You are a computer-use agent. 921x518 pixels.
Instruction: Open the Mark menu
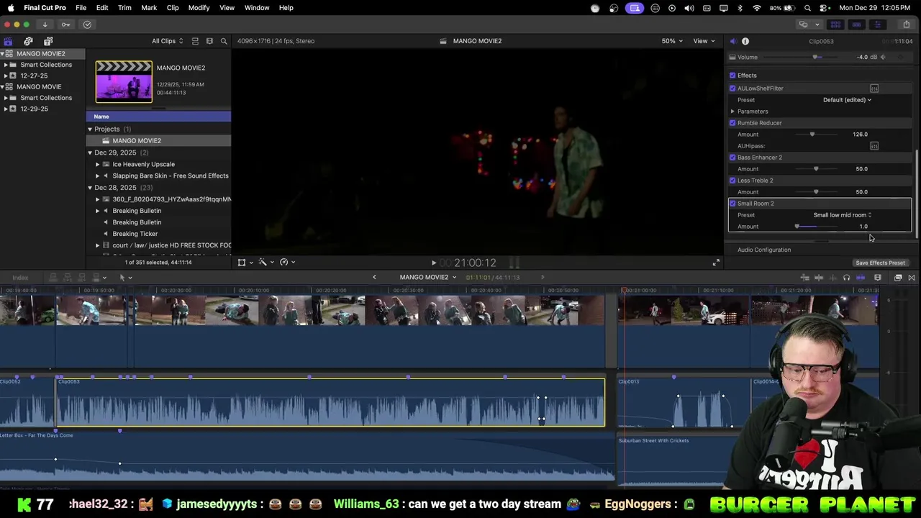coord(149,8)
